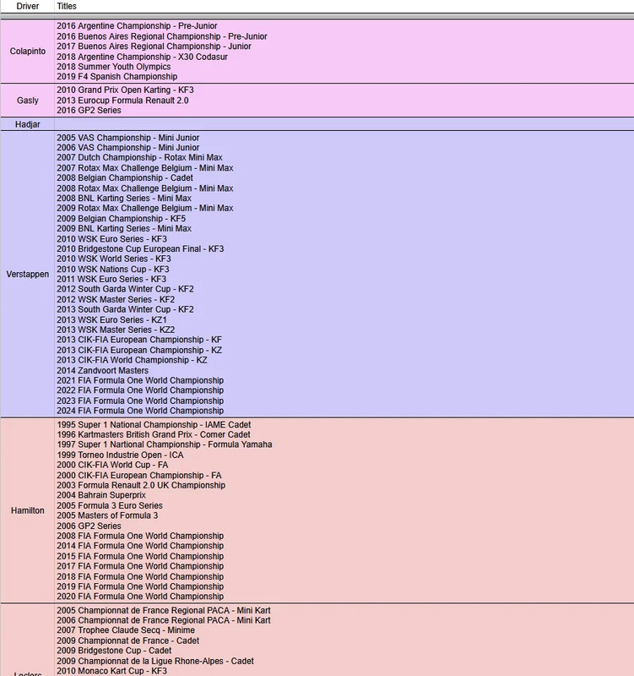Click '2024 FIA Formula One World Championship'

tap(140, 410)
